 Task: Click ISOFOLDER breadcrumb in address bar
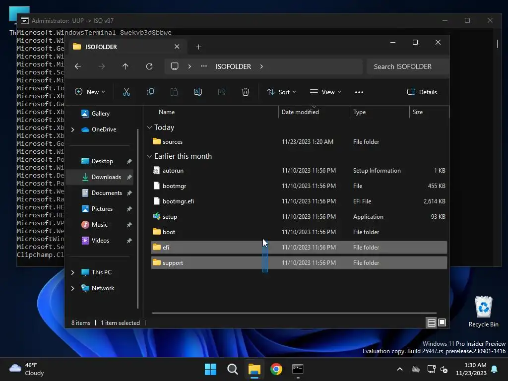[x=233, y=66]
